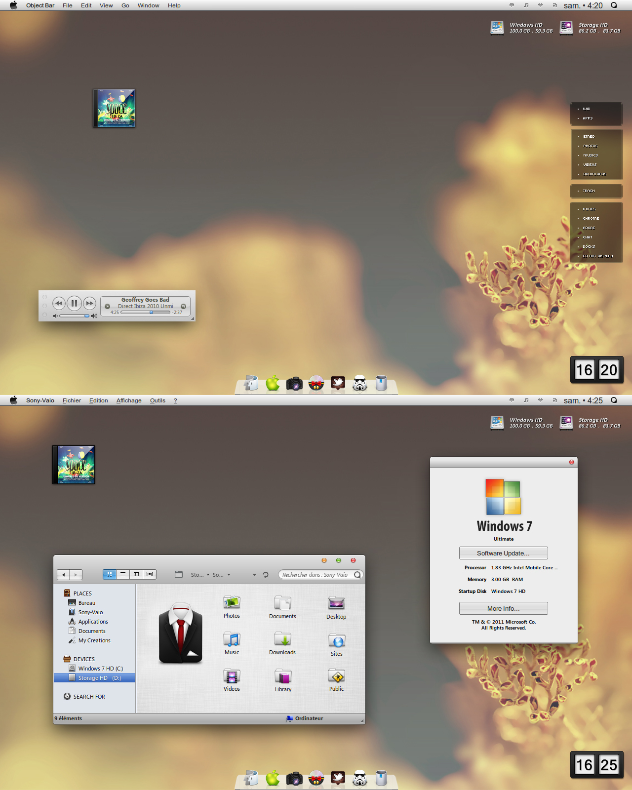The image size is (632, 790).
Task: Click the refresh arrow in the explorer toolbar
Action: pyautogui.click(x=266, y=575)
